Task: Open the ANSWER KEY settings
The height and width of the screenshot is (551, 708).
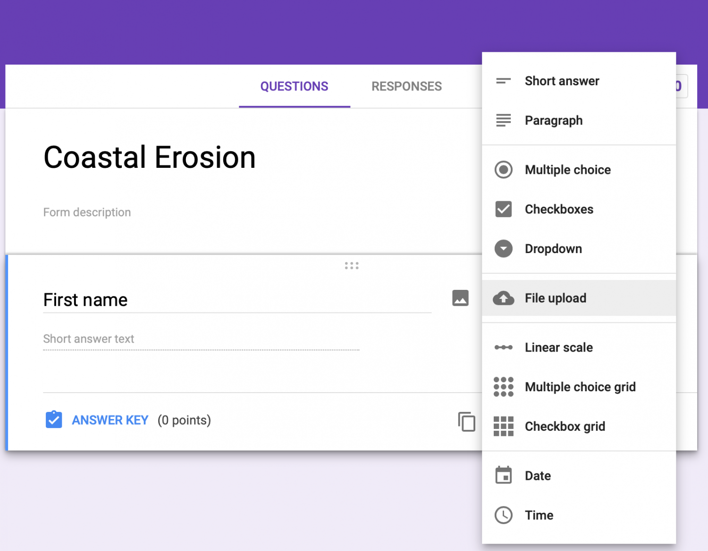Action: click(110, 419)
